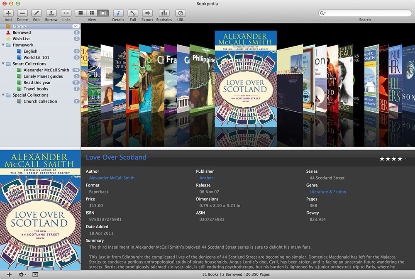The width and height of the screenshot is (415, 279).
Task: Collapse the Smart Collections disclosure triangle
Action: 3,64
